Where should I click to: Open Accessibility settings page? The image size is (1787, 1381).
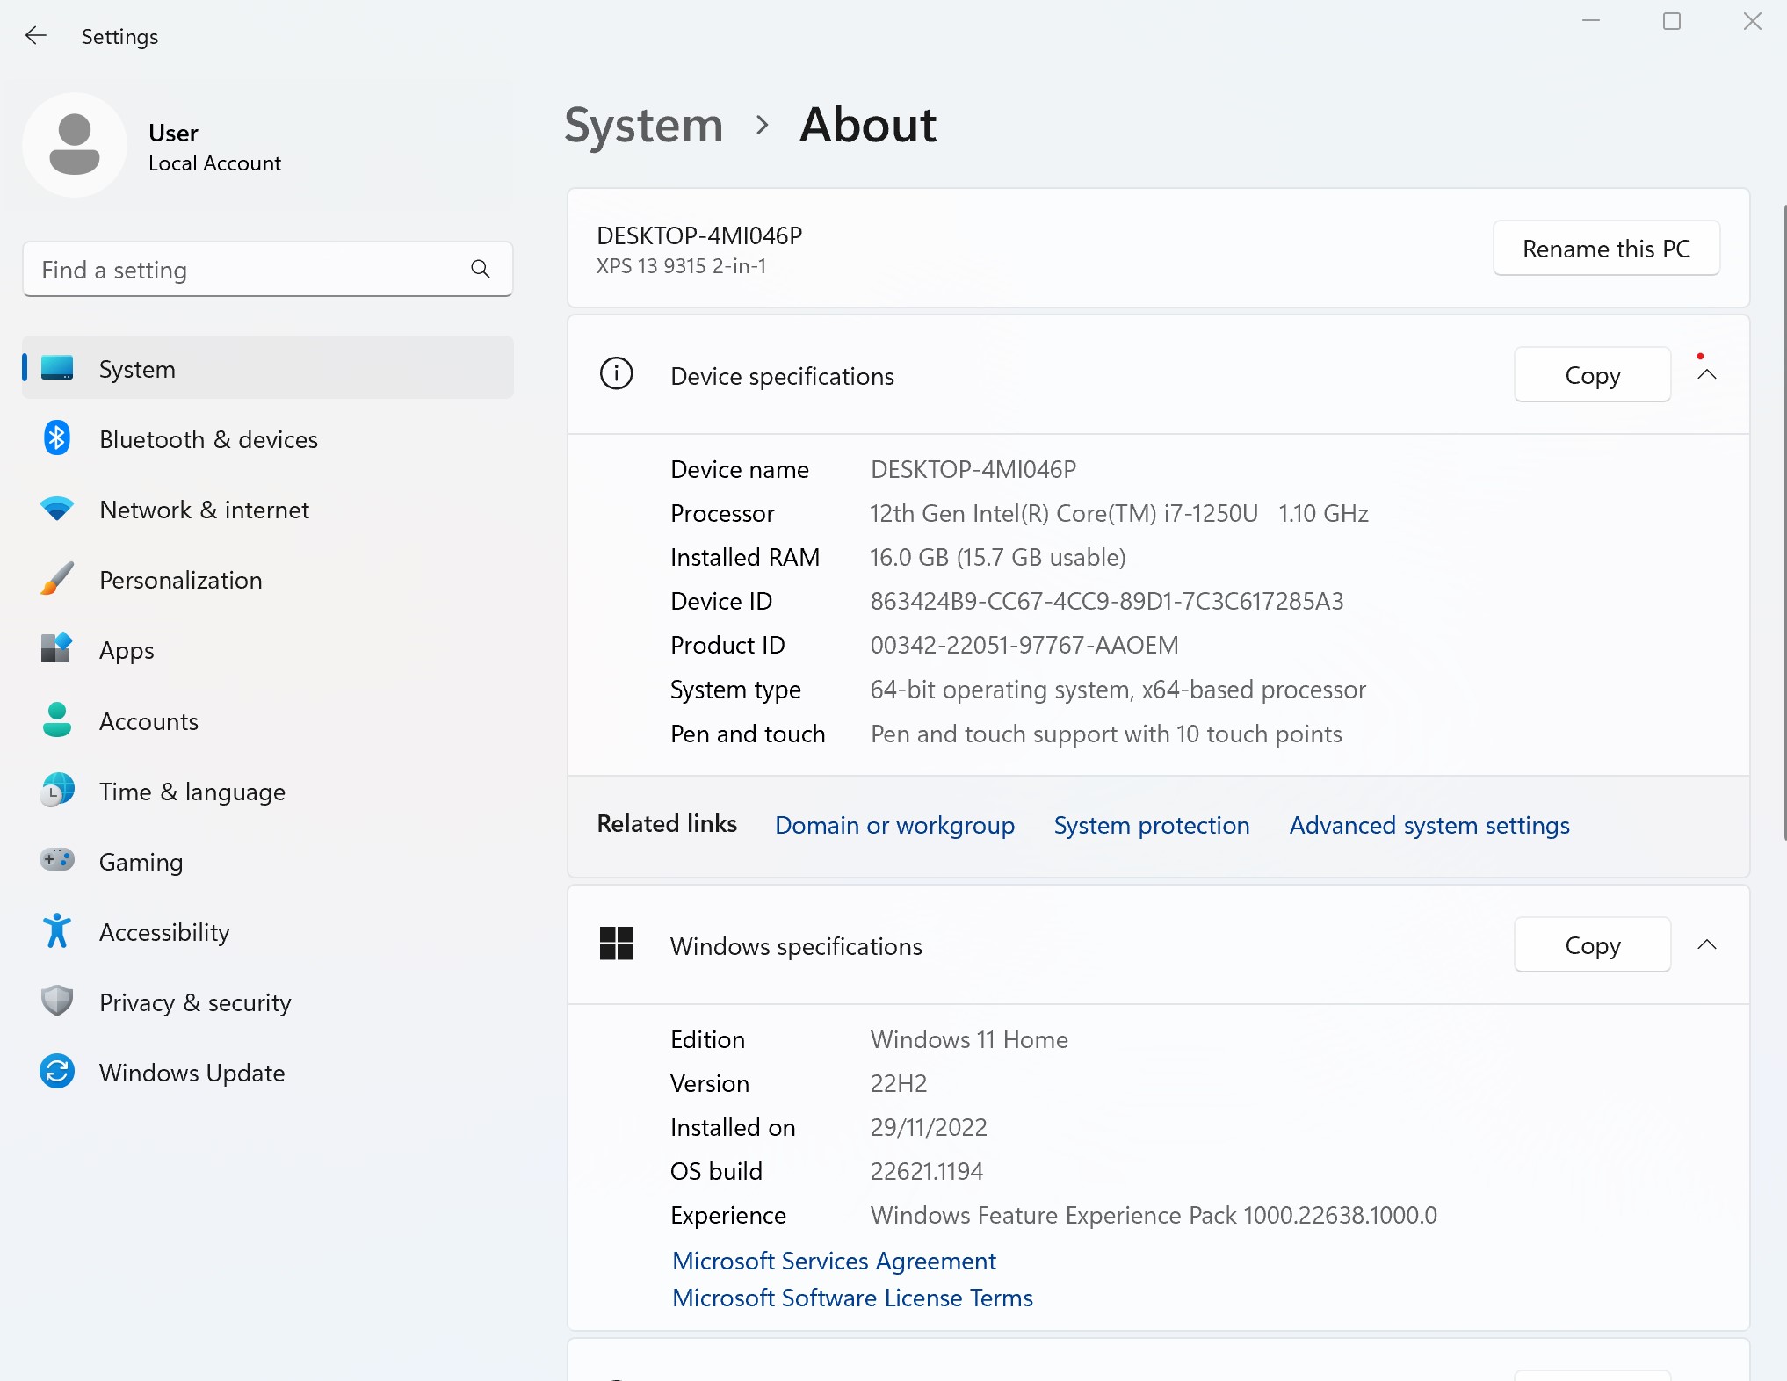268,930
